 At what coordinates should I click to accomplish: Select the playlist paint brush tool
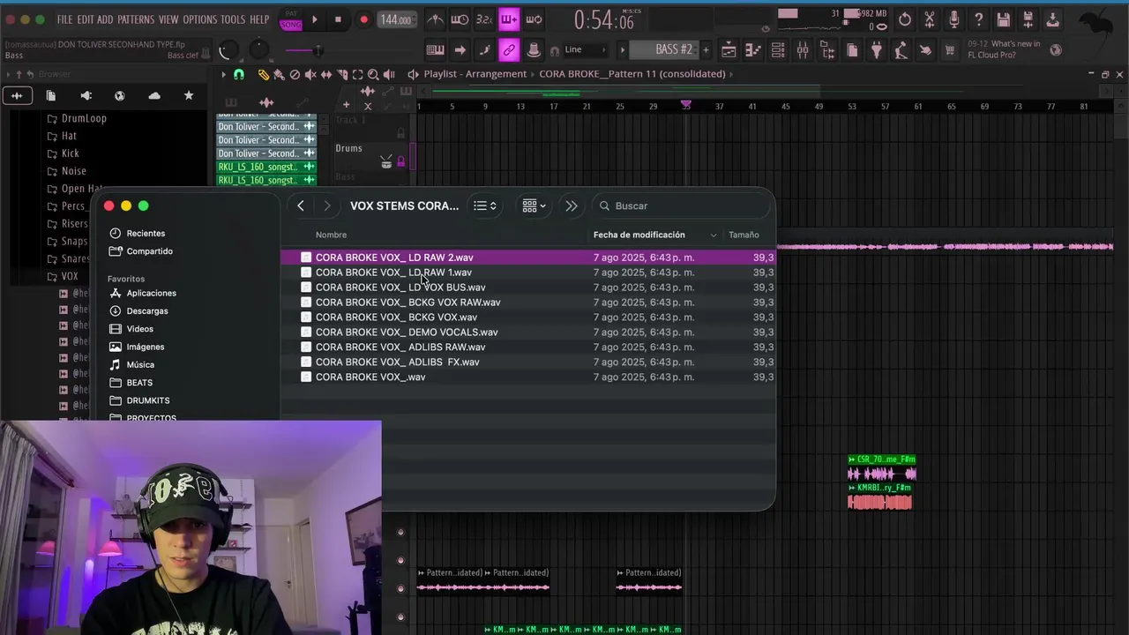(279, 75)
